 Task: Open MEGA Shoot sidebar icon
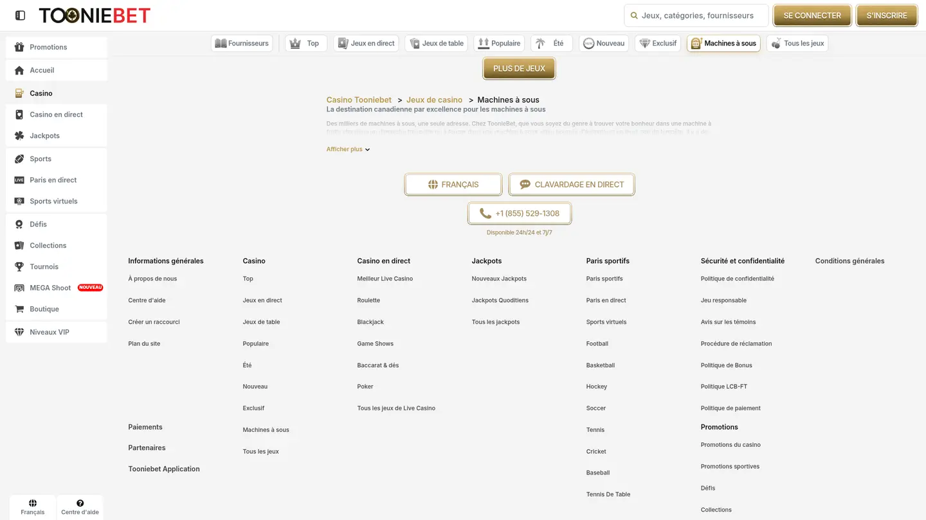(19, 288)
